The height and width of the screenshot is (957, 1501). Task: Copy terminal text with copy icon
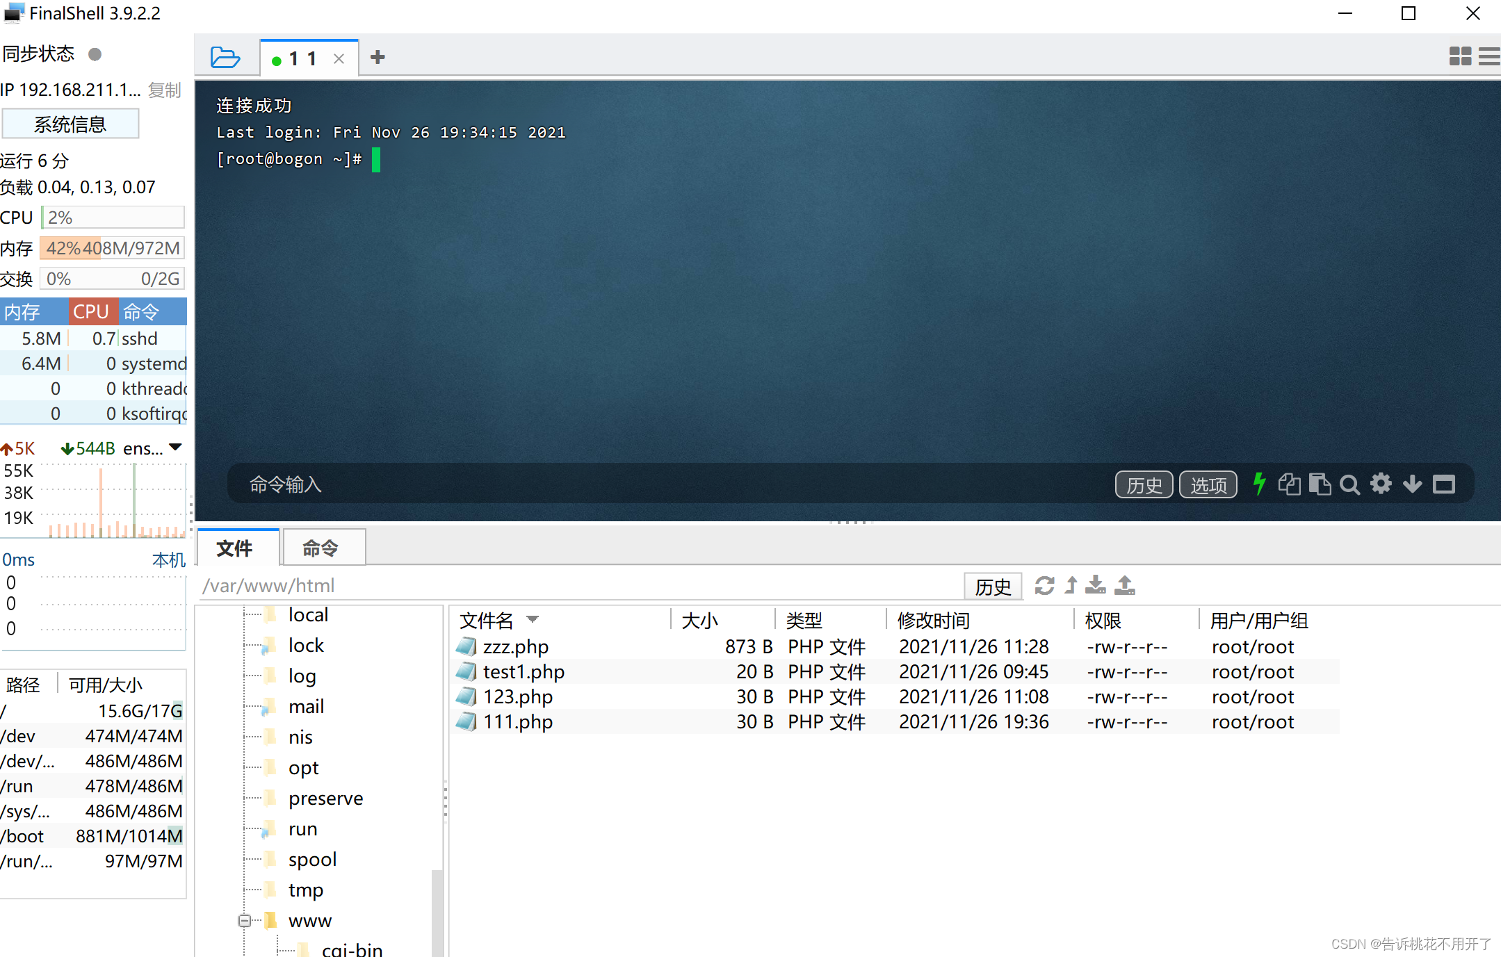pos(1289,484)
